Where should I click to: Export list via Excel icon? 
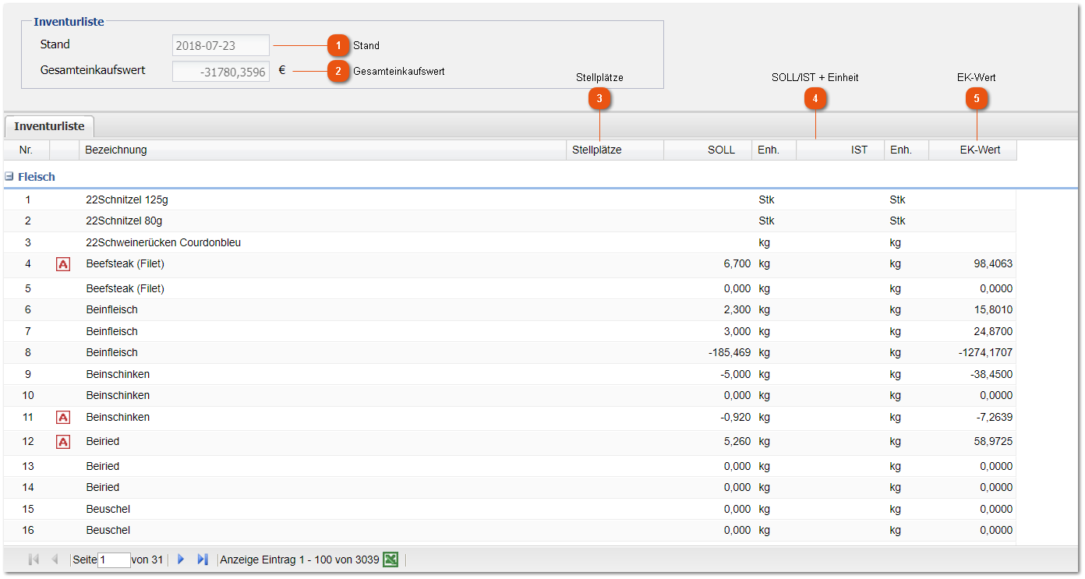391,560
